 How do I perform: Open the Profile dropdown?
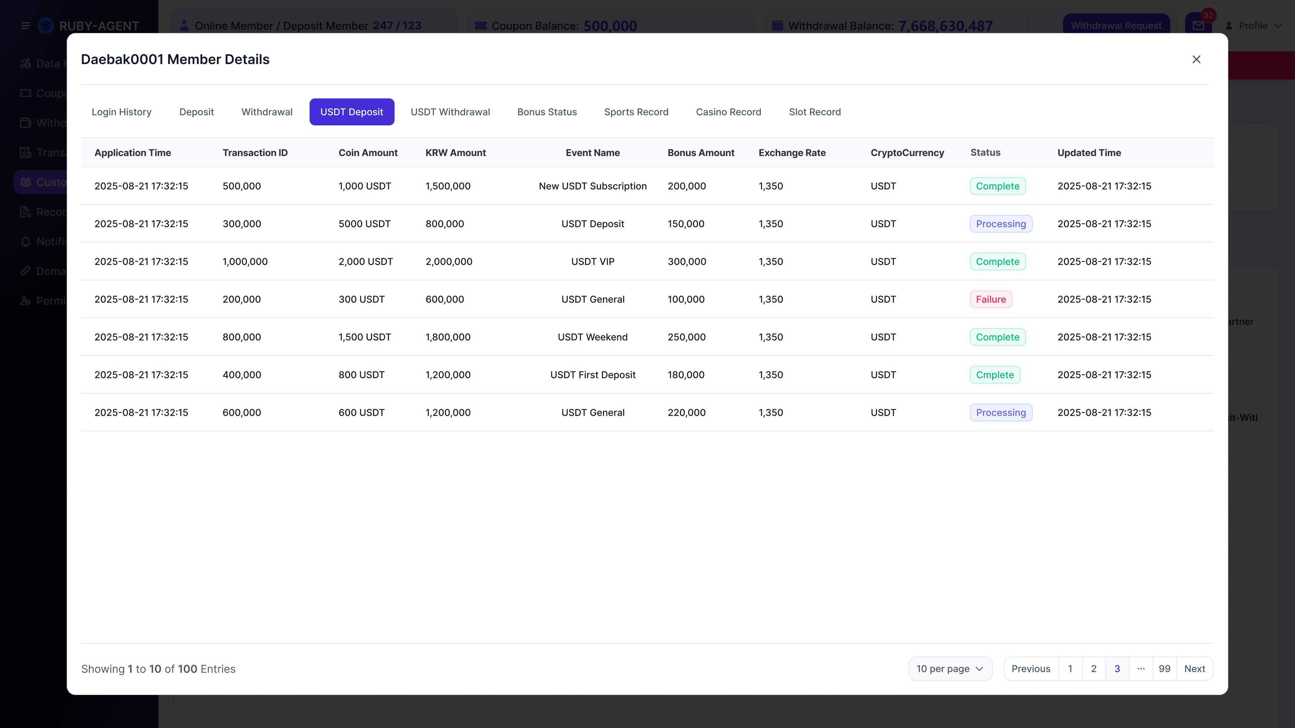pyautogui.click(x=1253, y=26)
